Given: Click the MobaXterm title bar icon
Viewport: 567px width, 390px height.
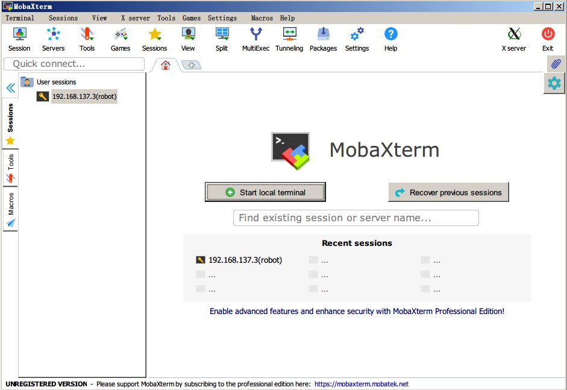Looking at the screenshot, I should point(8,6).
